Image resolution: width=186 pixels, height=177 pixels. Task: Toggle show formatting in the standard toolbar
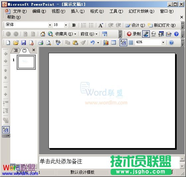123,43
